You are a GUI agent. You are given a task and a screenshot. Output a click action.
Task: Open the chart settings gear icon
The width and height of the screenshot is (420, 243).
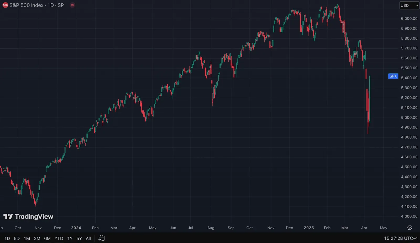coord(409,228)
